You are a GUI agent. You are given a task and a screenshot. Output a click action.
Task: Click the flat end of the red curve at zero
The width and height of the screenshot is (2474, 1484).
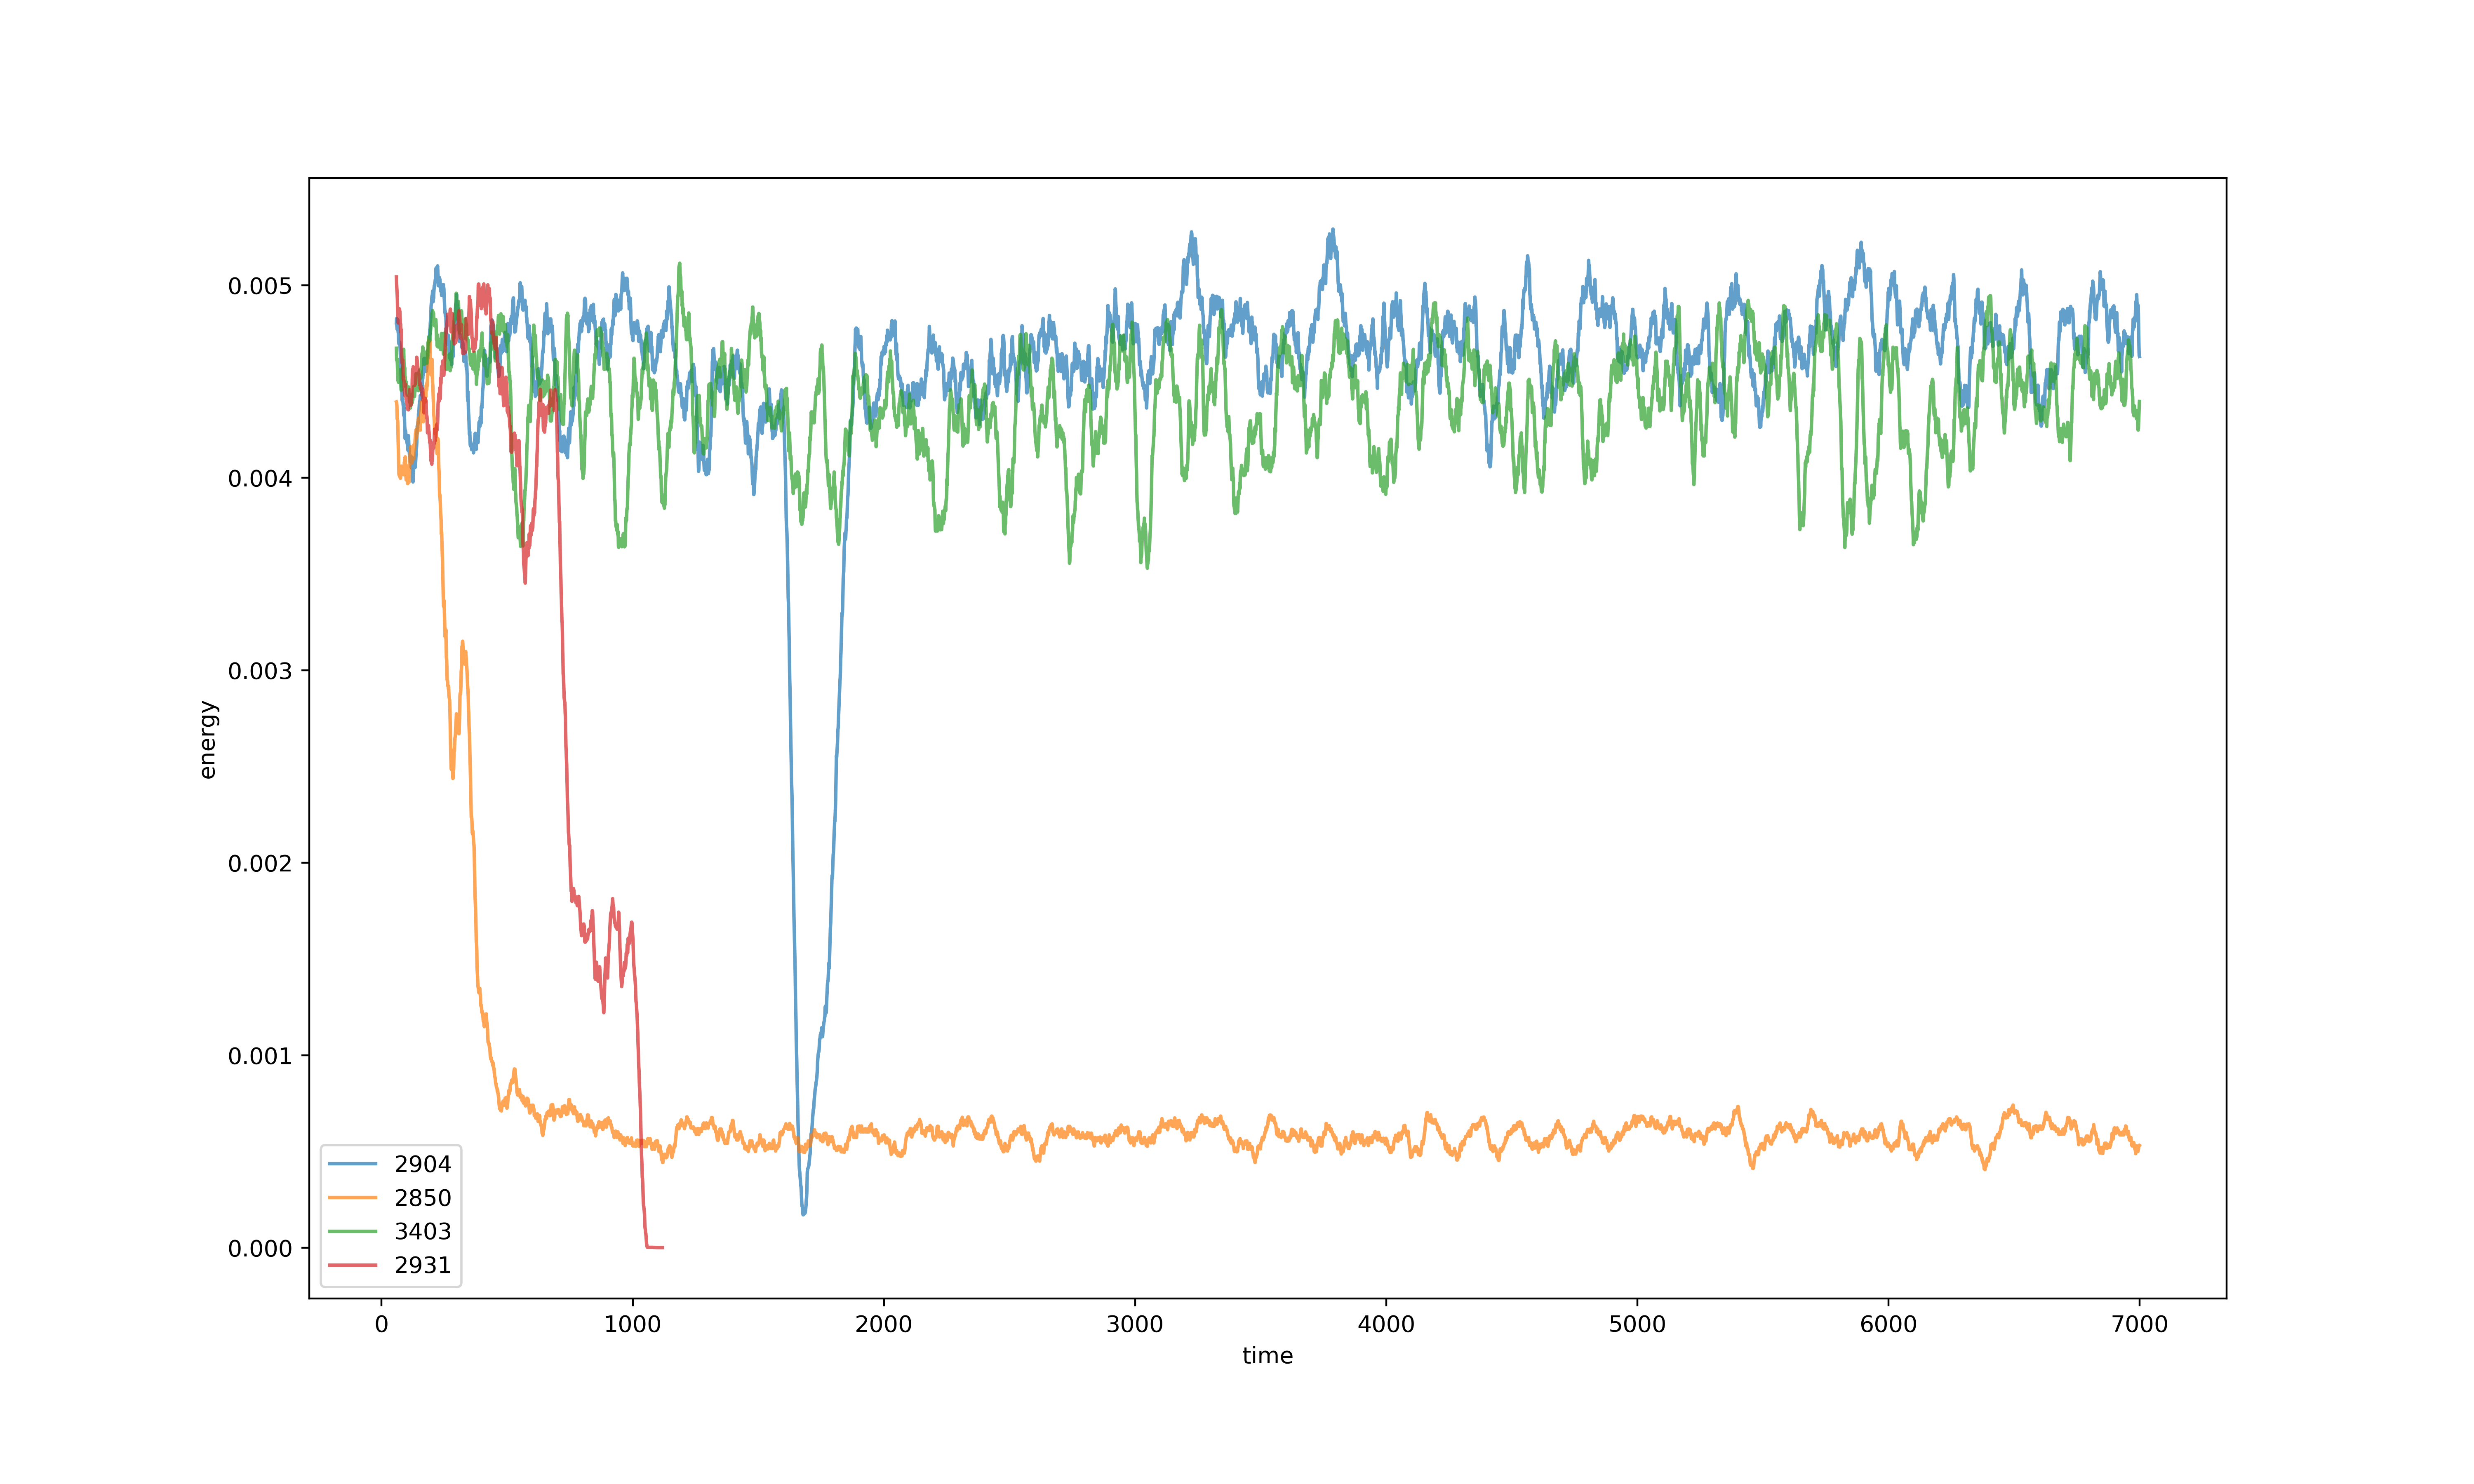pos(655,1247)
